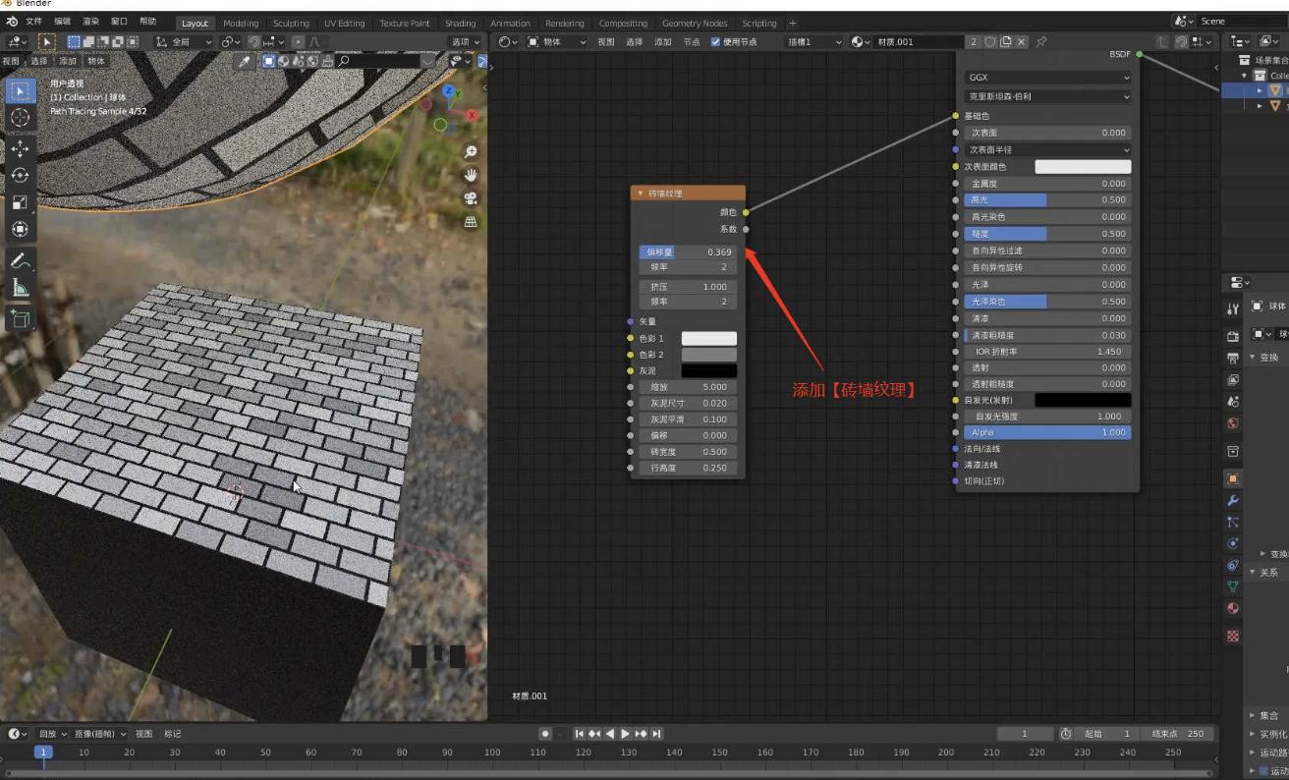Click the 缩放 value field on brick node
The image size is (1289, 780).
click(x=688, y=387)
